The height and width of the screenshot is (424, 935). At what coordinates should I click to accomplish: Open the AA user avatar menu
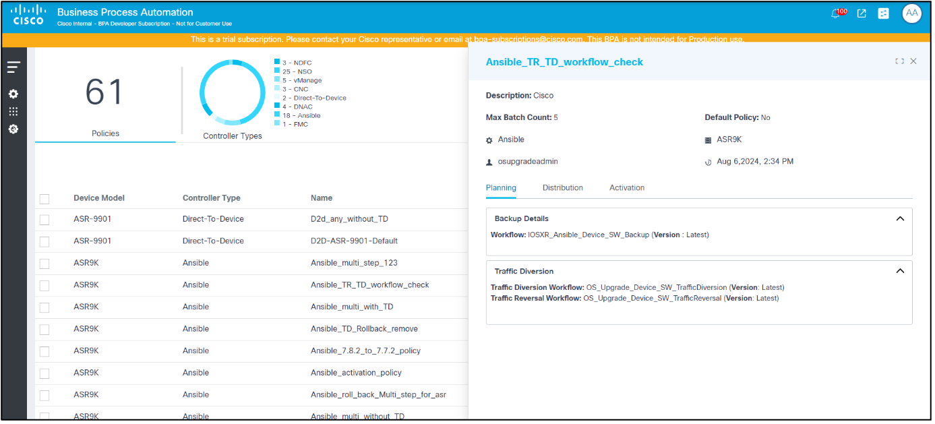[x=911, y=13]
